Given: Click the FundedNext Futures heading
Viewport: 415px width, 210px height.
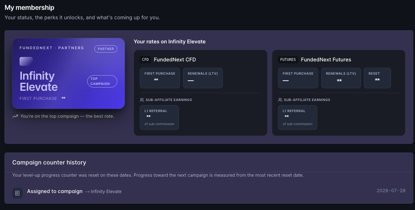Looking at the screenshot, I should [326, 60].
